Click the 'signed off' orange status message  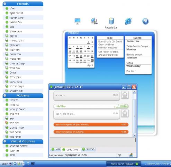(x=91, y=125)
